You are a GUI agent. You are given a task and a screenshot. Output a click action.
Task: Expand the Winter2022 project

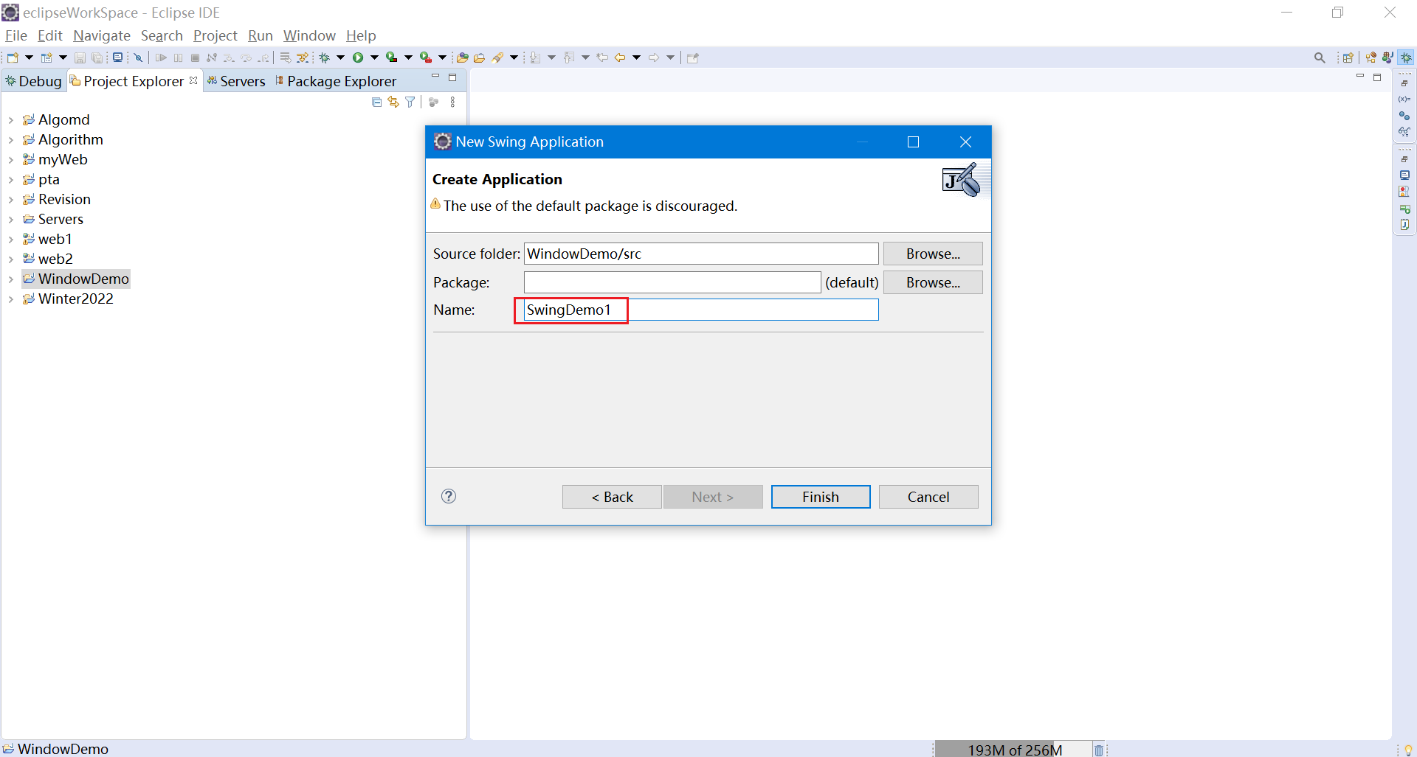click(x=10, y=299)
